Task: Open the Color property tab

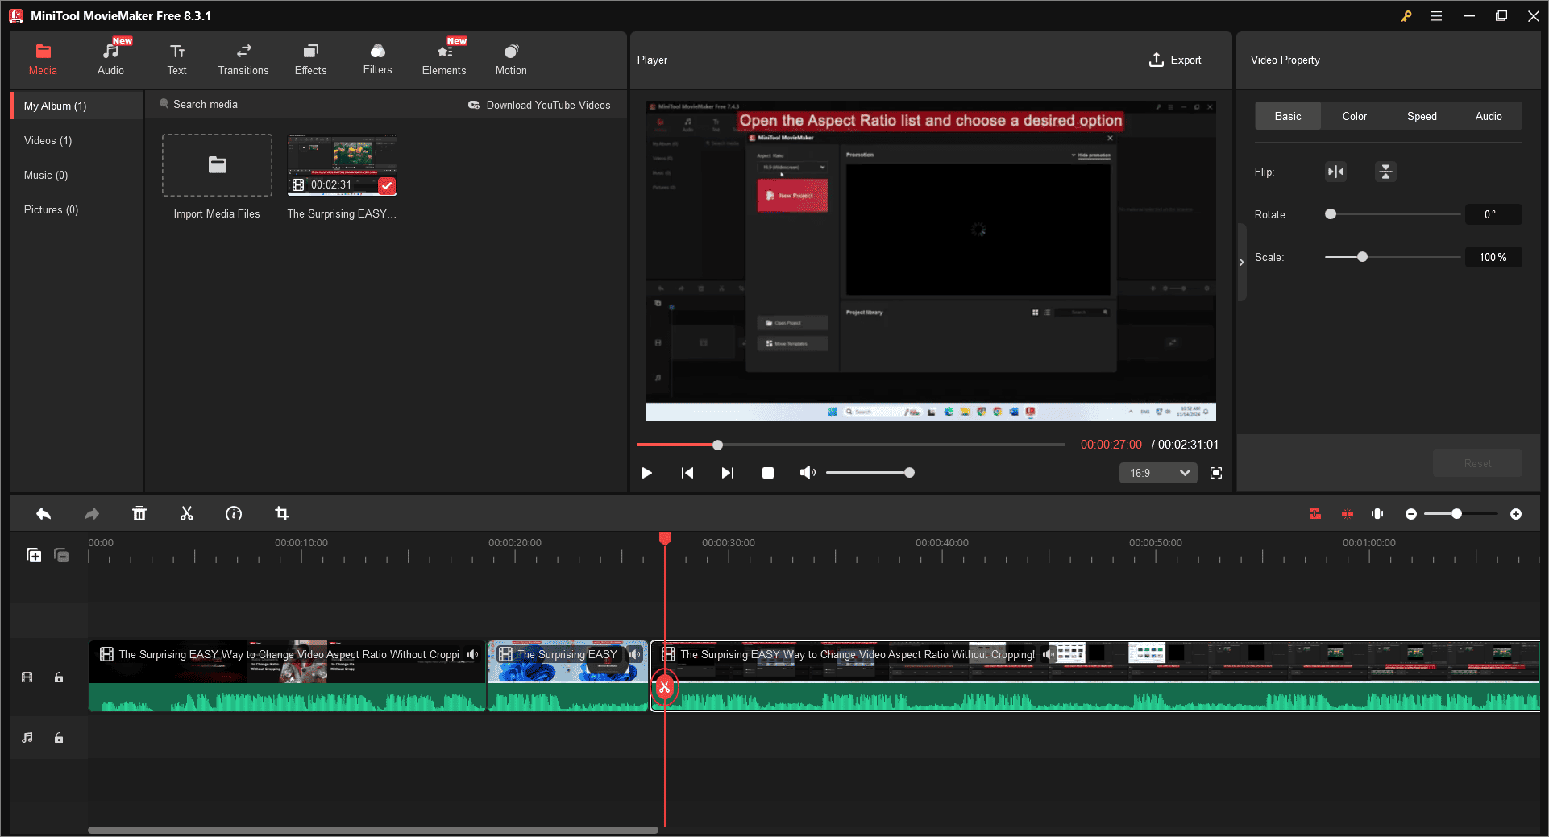Action: [x=1354, y=116]
